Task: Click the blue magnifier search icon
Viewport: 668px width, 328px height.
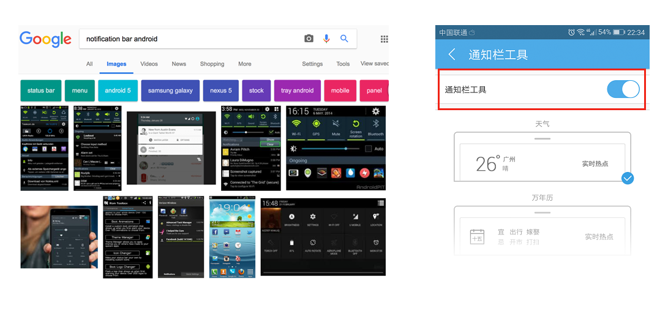Action: 344,39
